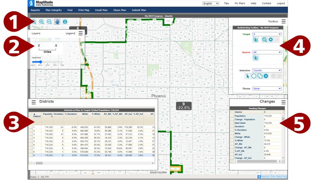Choose select-by-shape polygon tool
The height and width of the screenshot is (180, 313).
(260, 76)
